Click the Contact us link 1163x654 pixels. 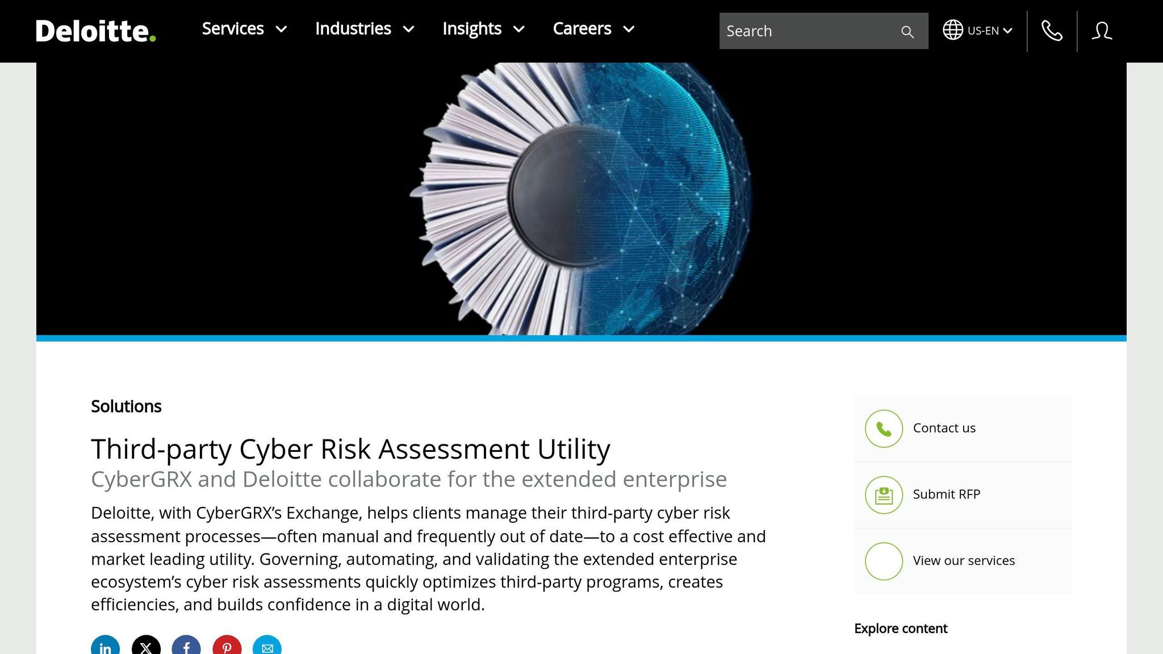click(x=944, y=428)
